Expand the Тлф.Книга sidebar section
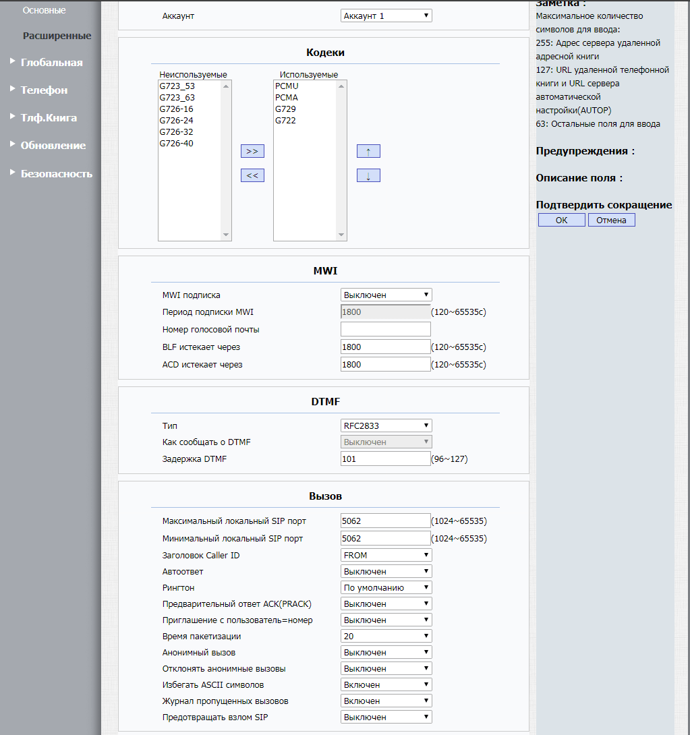 [x=49, y=117]
